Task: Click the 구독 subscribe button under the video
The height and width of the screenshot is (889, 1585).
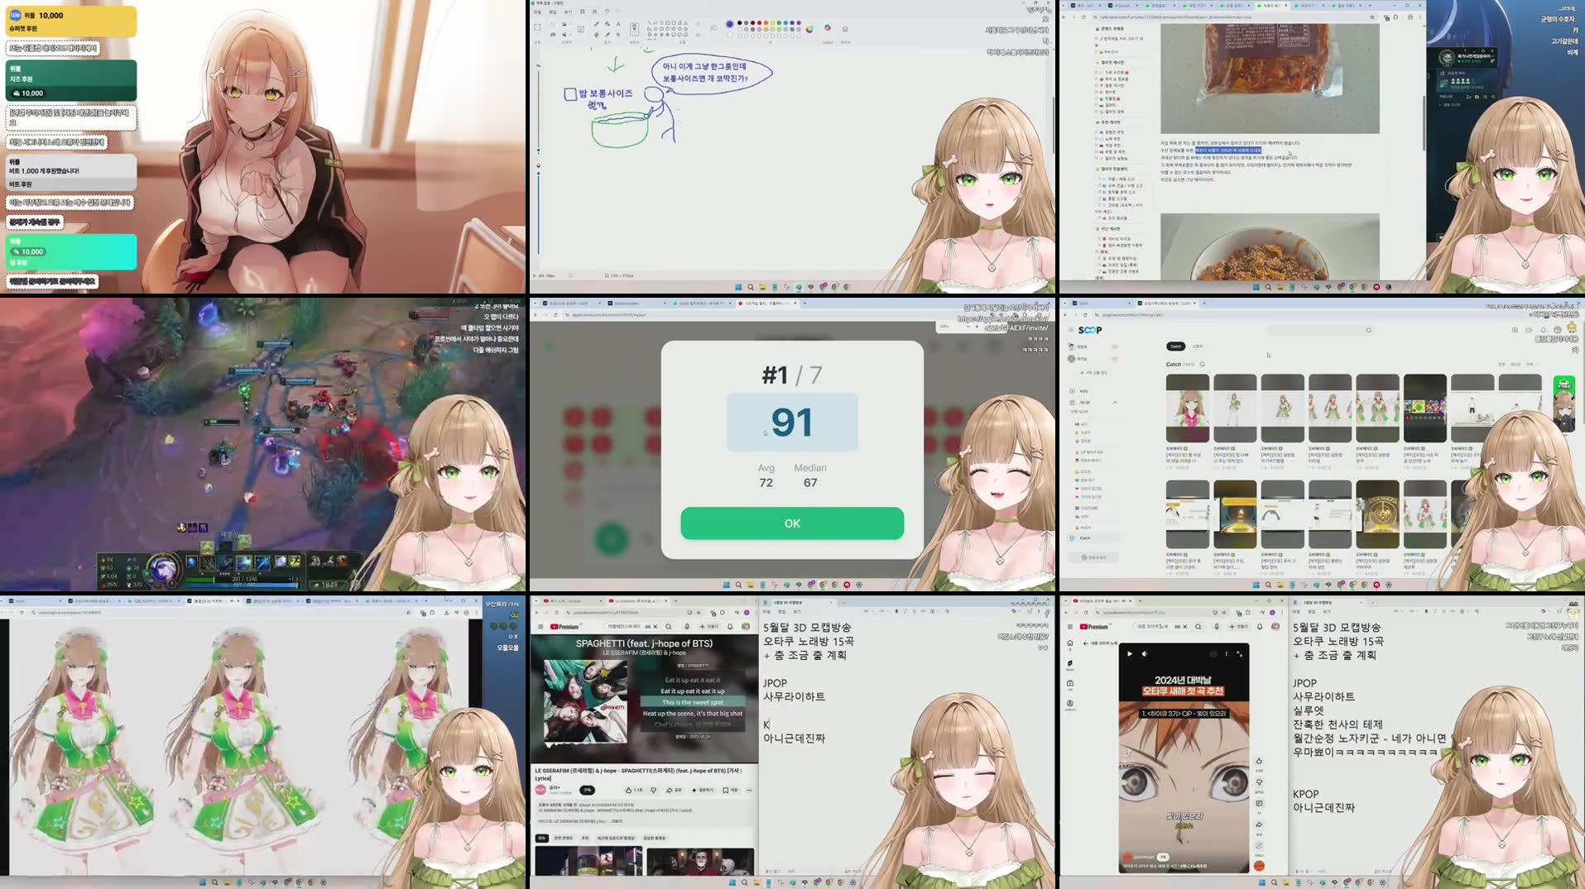Action: point(588,791)
